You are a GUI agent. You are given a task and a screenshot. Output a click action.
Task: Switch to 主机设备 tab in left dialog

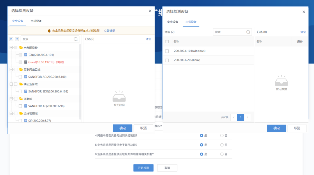point(36,21)
